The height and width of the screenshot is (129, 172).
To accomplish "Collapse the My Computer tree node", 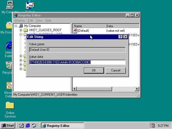I will (16, 26).
